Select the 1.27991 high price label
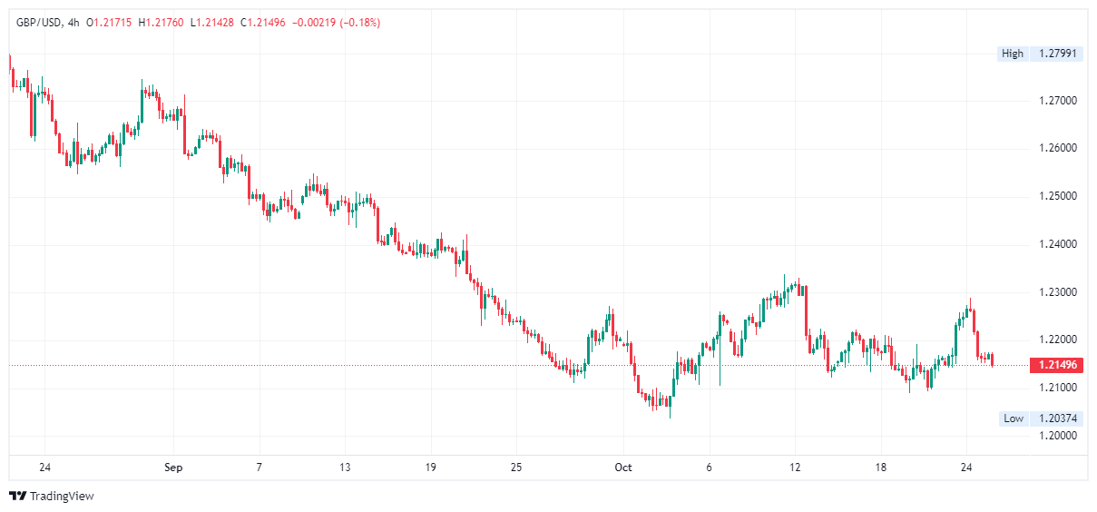This screenshot has height=512, width=1097. coord(1057,54)
